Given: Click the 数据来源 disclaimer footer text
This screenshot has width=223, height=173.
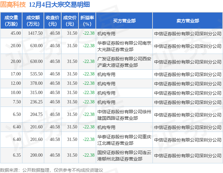Looking at the screenshot, I should [x=52, y=170].
